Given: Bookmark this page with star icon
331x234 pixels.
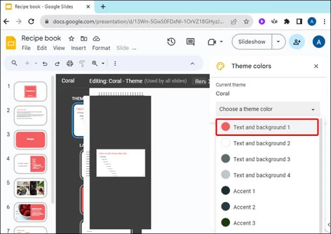Looking at the screenshot, I should (x=246, y=21).
